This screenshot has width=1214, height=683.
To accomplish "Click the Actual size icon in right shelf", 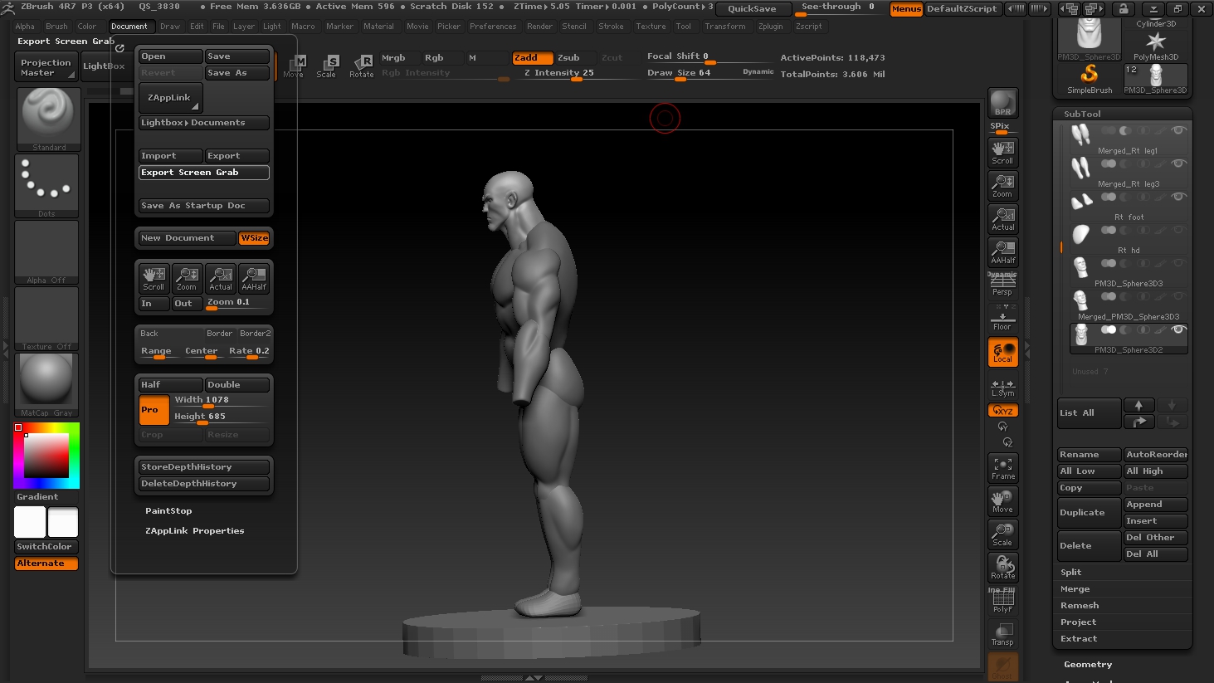I will click(x=1003, y=219).
